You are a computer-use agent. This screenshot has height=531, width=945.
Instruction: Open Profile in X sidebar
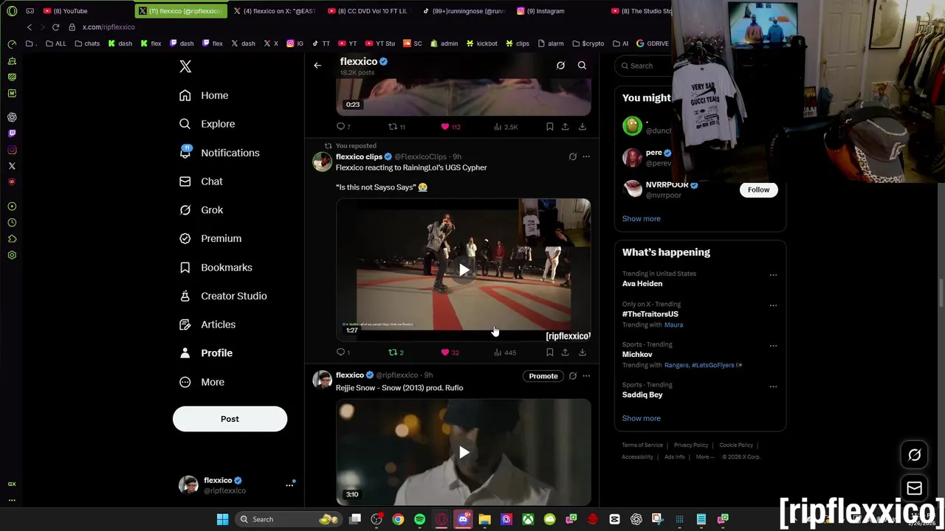[206, 353]
